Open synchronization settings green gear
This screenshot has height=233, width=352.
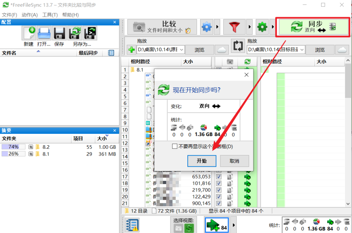tap(262, 27)
